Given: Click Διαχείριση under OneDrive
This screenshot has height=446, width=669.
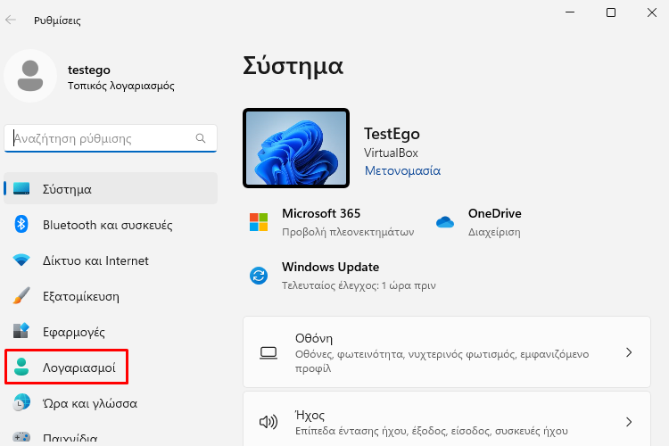Looking at the screenshot, I should tap(494, 232).
